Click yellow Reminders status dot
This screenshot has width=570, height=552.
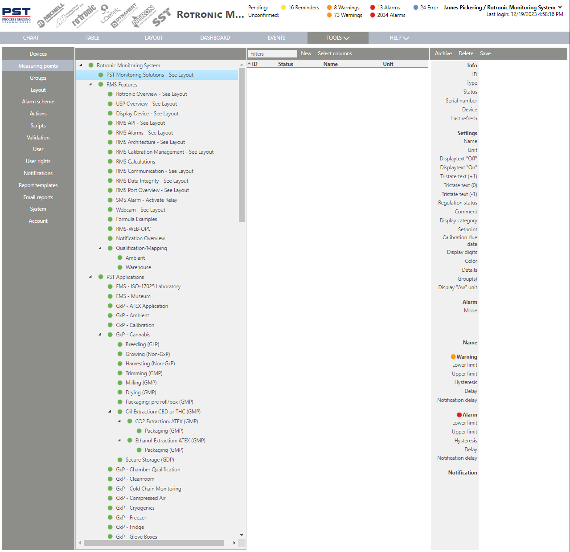[283, 8]
